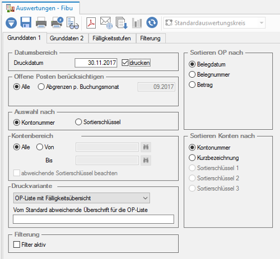280x259 pixels.
Task: Export to PDF icon
Action: [91, 23]
